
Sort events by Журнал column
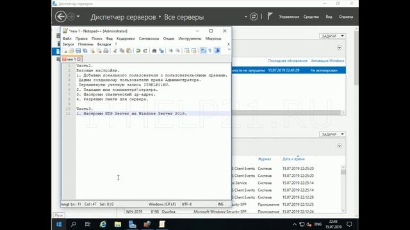click(x=265, y=159)
